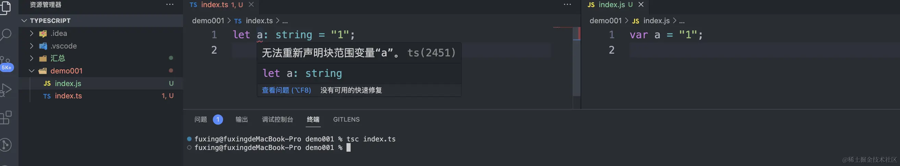The image size is (900, 166).
Task: Expand the .idea folder
Action: 32,33
